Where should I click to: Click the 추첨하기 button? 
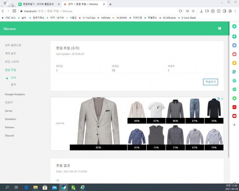[211, 82]
